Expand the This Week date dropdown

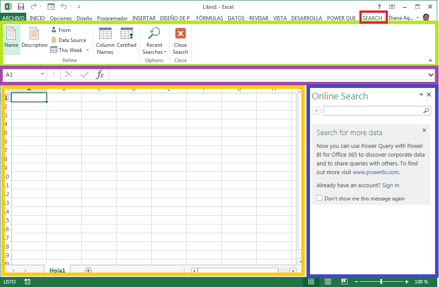coord(87,50)
